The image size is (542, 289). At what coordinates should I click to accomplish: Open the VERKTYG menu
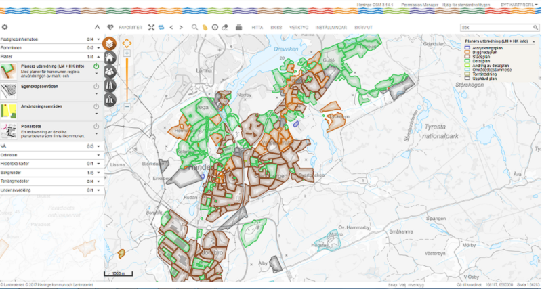point(298,27)
